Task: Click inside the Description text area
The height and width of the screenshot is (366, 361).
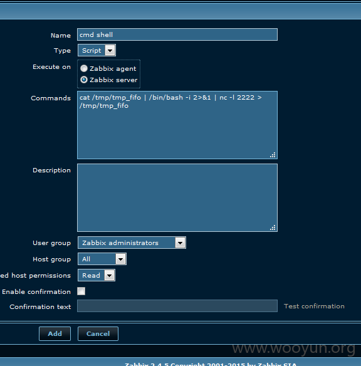Action: click(x=177, y=197)
